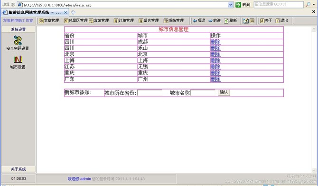318x186 pixels.
Task: Click the 确认 submit button
Action: (224, 92)
